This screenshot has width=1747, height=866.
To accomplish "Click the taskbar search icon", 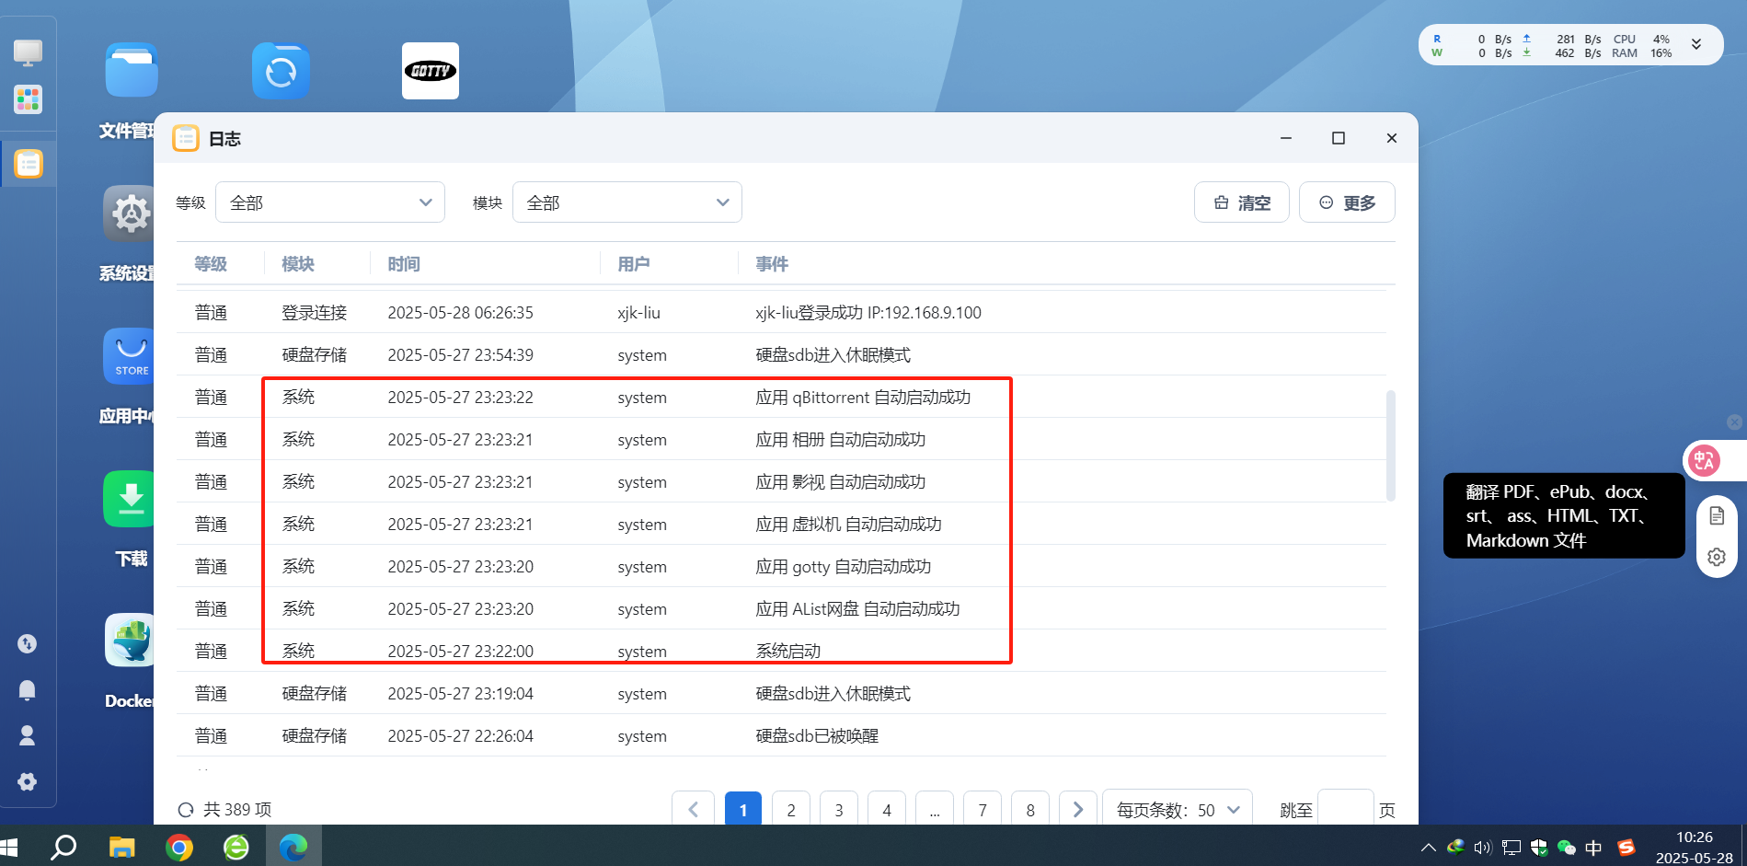I will tap(63, 847).
